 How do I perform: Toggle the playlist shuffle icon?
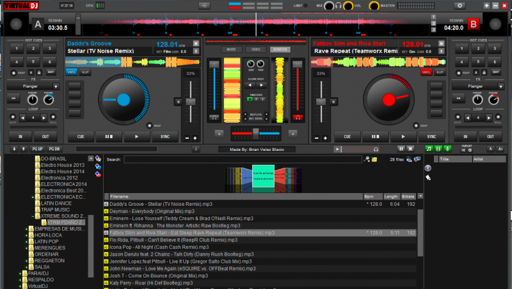point(463,150)
